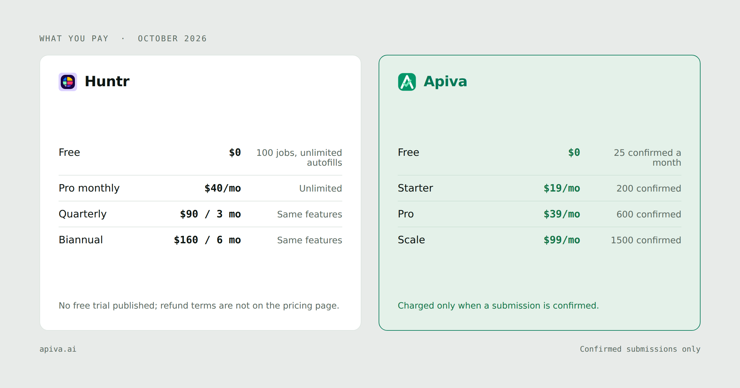Select the Apiva heading text
Image resolution: width=740 pixels, height=388 pixels.
[445, 82]
